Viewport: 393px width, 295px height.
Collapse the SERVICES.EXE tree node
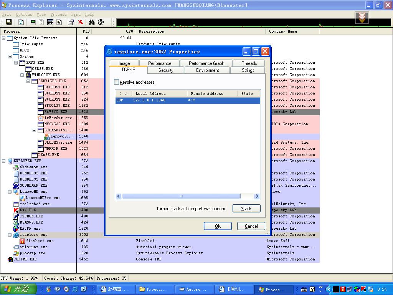[x=28, y=81]
